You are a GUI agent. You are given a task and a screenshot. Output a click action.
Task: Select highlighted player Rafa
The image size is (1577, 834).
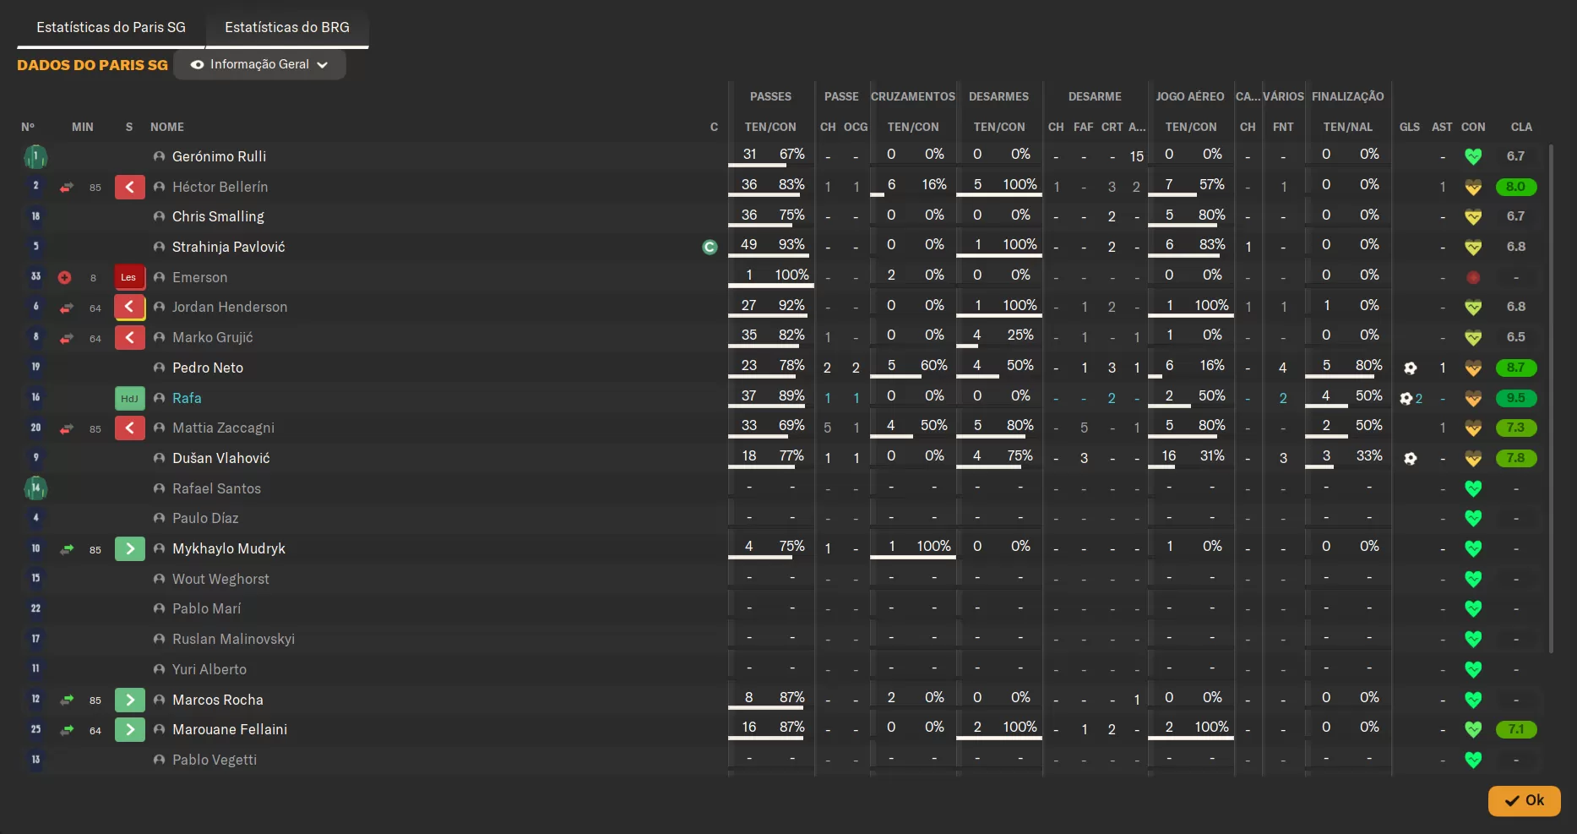[187, 398]
